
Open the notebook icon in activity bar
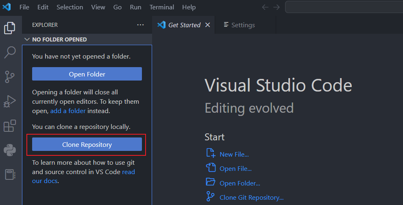point(10,174)
